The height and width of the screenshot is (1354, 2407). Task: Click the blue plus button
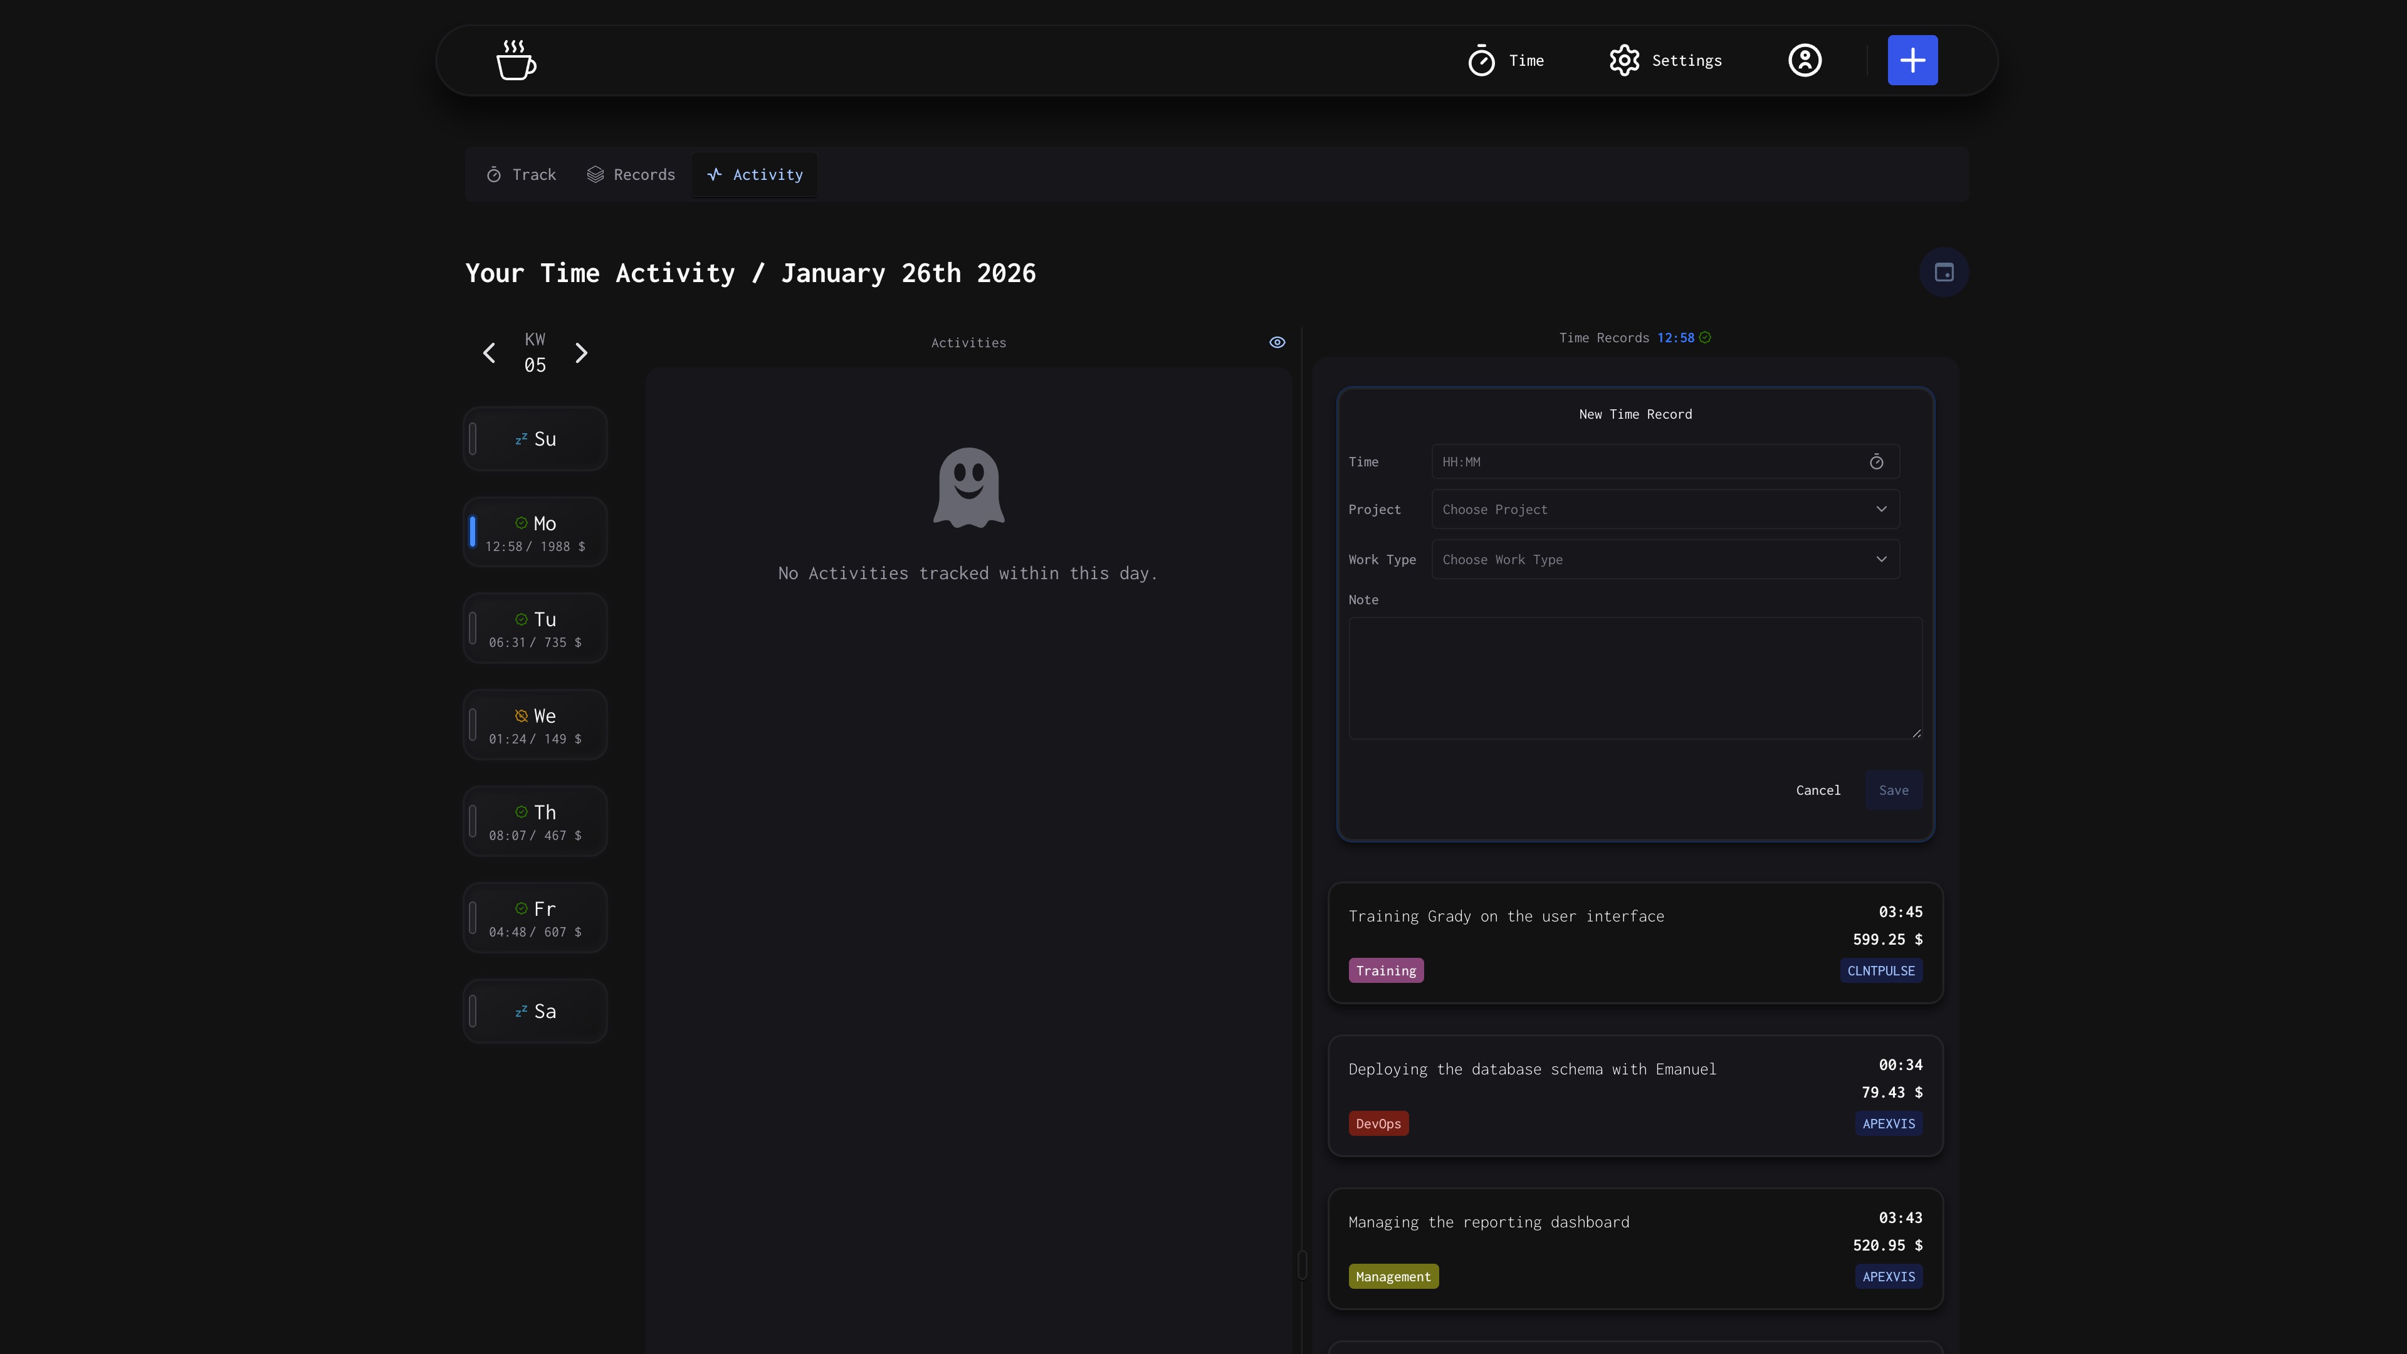coord(1912,60)
